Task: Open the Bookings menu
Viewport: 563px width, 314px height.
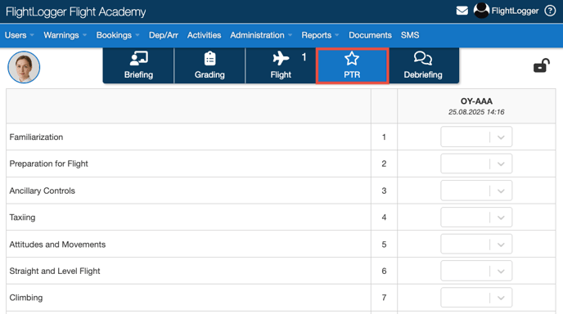Action: click(118, 35)
